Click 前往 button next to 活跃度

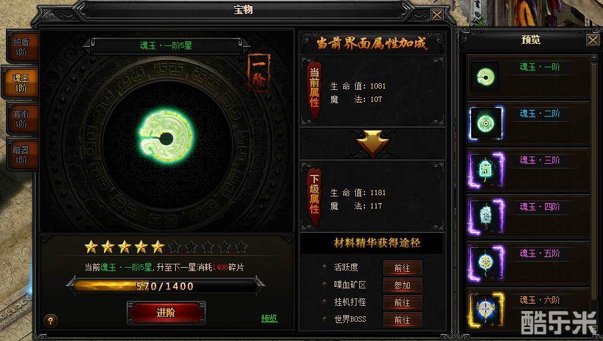402,268
